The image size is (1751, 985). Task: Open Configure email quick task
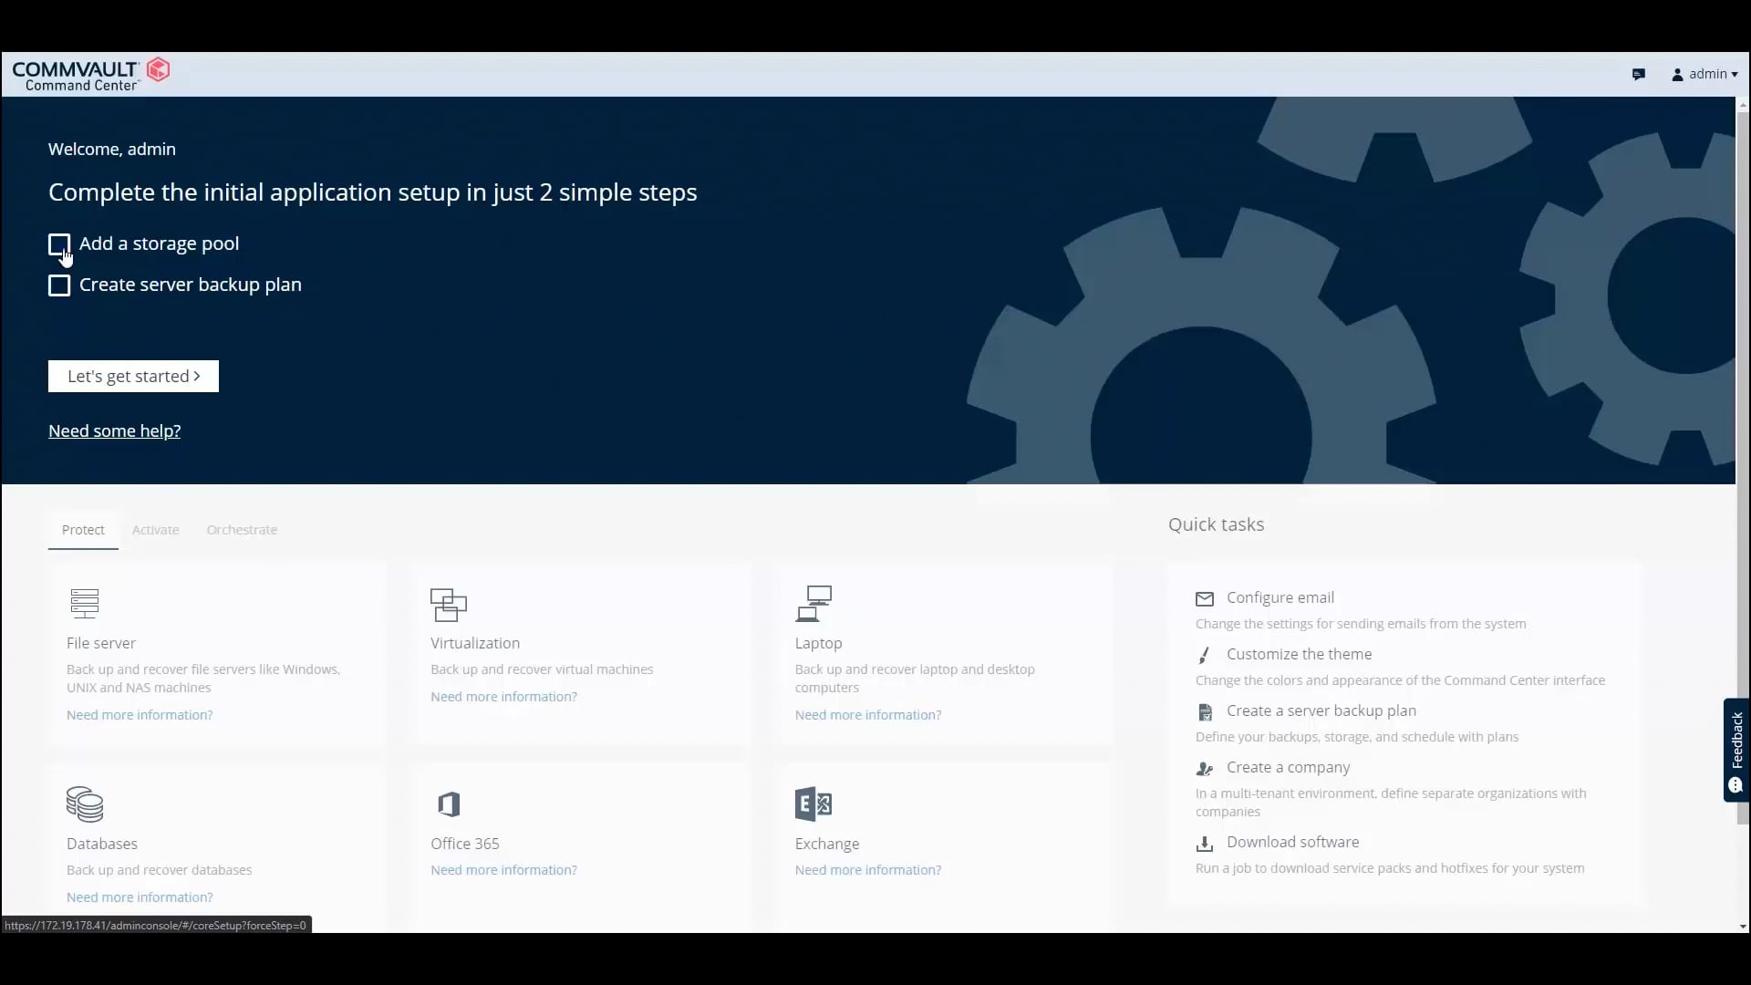tap(1280, 597)
